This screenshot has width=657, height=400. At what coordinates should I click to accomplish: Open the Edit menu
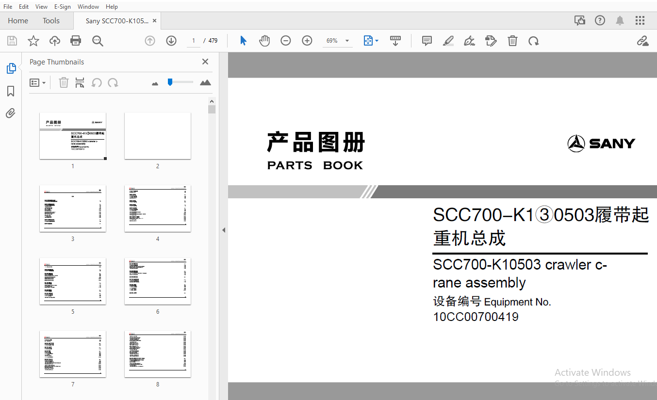[24, 7]
